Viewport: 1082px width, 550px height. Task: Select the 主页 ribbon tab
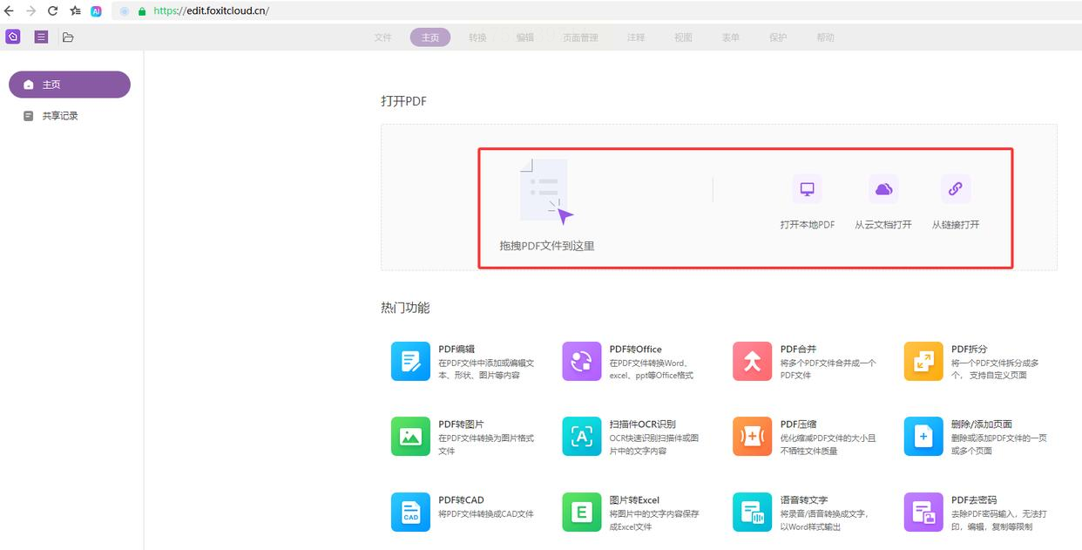430,37
